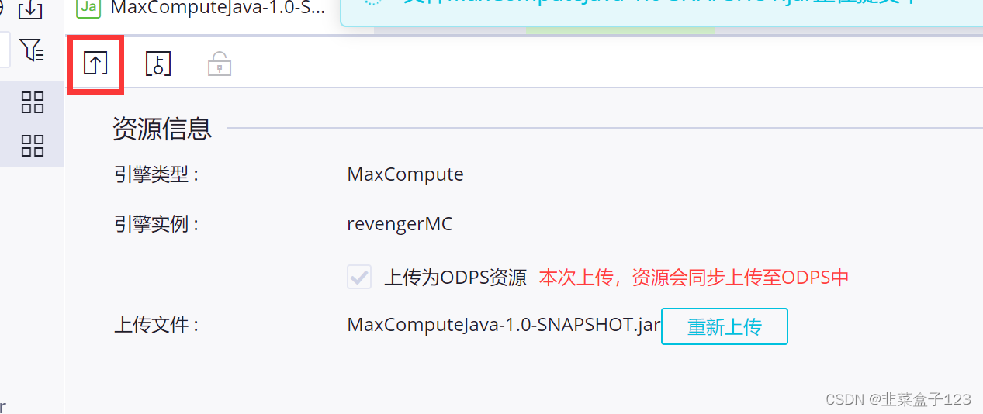Click the MaxCompute engine type value
The height and width of the screenshot is (414, 983).
(x=405, y=174)
